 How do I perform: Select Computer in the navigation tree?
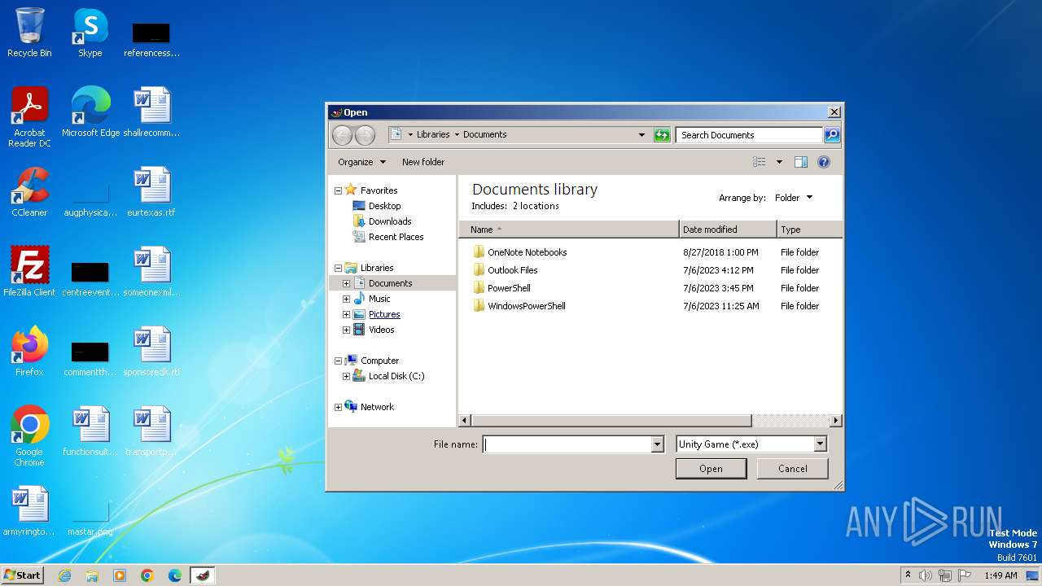point(379,361)
